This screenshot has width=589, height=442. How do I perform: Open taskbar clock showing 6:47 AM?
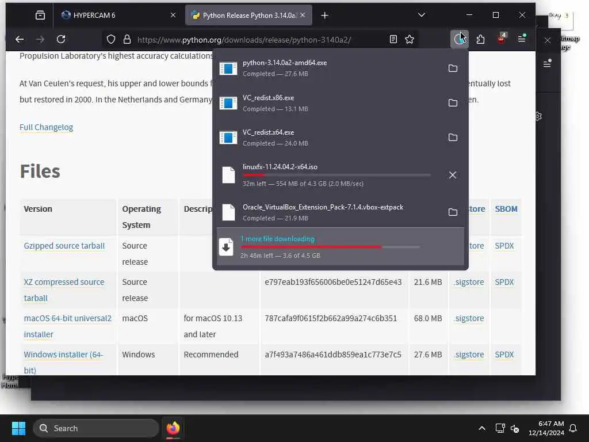point(546,428)
